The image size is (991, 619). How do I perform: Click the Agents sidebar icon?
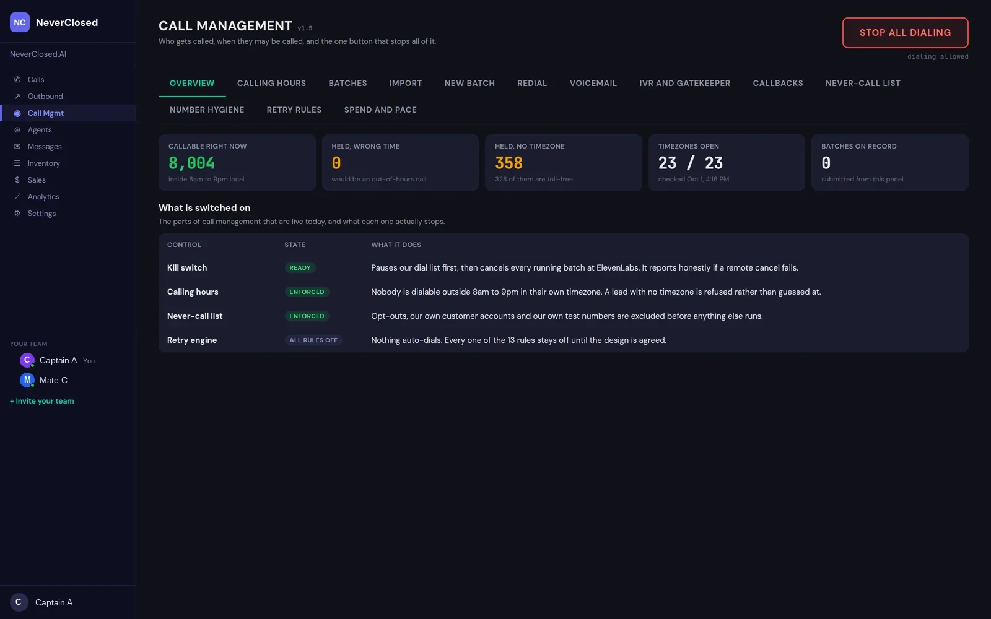click(x=17, y=130)
